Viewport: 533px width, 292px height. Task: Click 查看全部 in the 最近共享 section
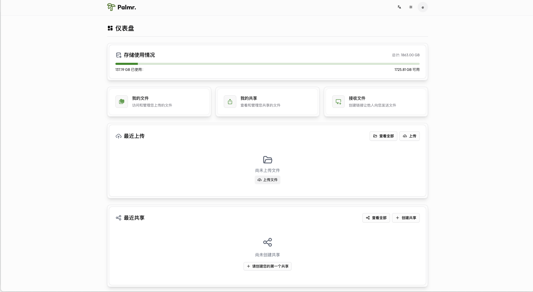click(x=376, y=218)
